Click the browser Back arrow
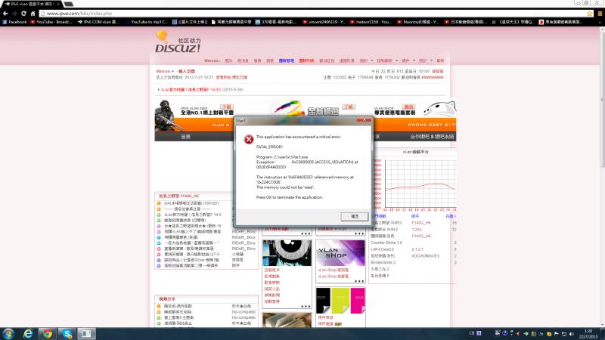The height and width of the screenshot is (340, 605). tap(5, 14)
